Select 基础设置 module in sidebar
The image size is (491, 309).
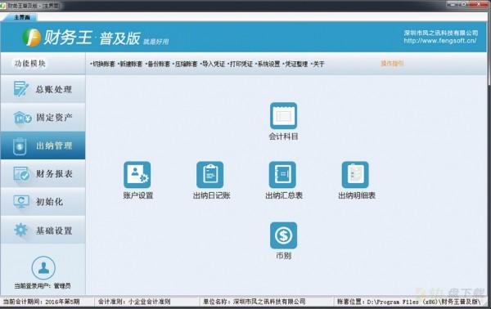pos(43,231)
